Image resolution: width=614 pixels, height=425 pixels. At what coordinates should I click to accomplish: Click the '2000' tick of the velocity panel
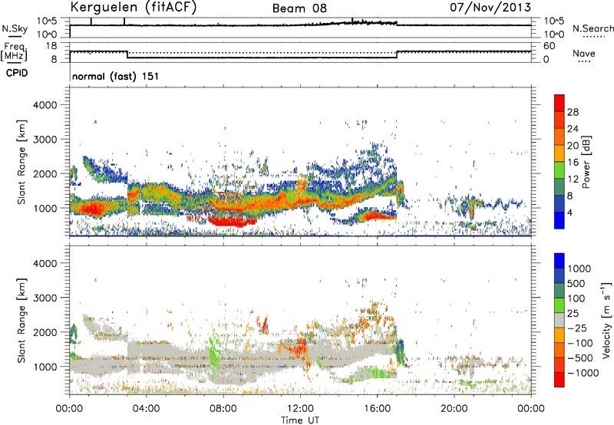[45, 332]
